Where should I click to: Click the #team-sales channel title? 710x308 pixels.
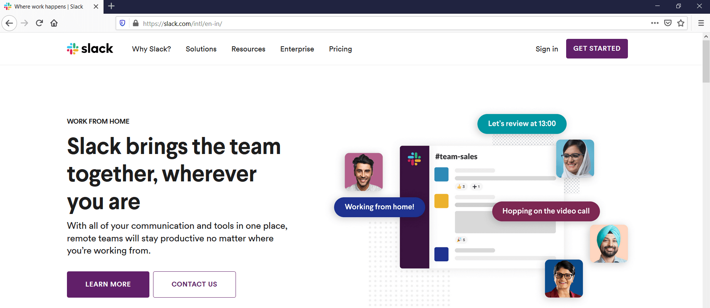pos(456,157)
